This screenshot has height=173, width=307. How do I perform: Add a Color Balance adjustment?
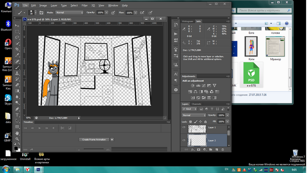pyautogui.click(x=195, y=92)
